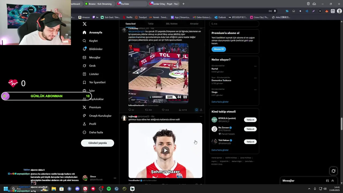Follow Yzb Hakan account
Viewport: 343px width, 193px height.
click(x=250, y=142)
